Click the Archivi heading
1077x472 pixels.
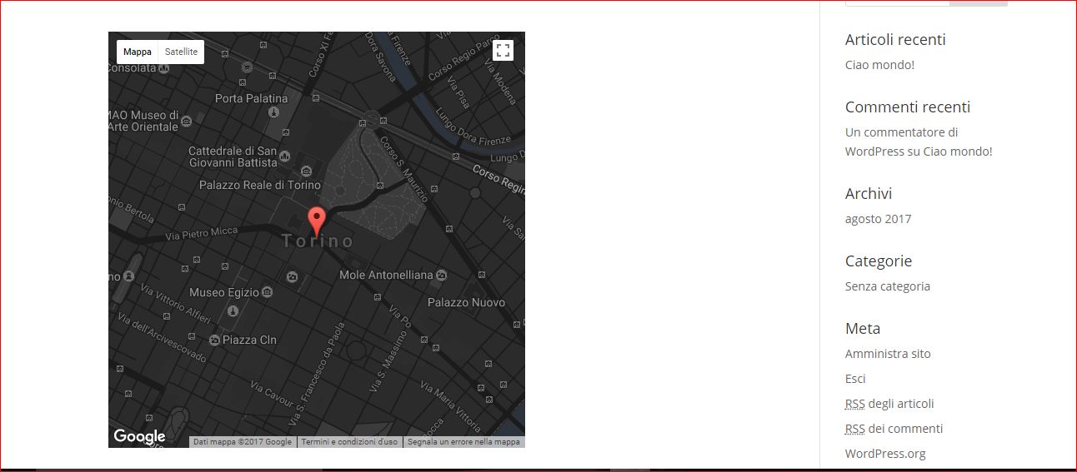click(x=869, y=194)
